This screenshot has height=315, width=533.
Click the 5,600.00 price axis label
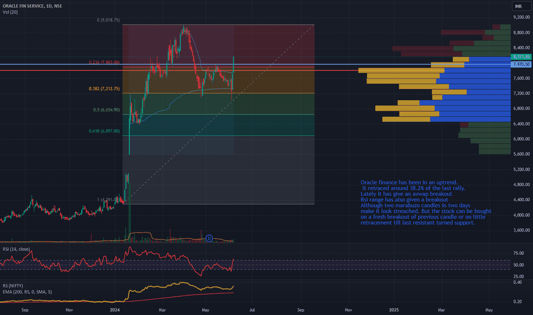tap(522, 154)
